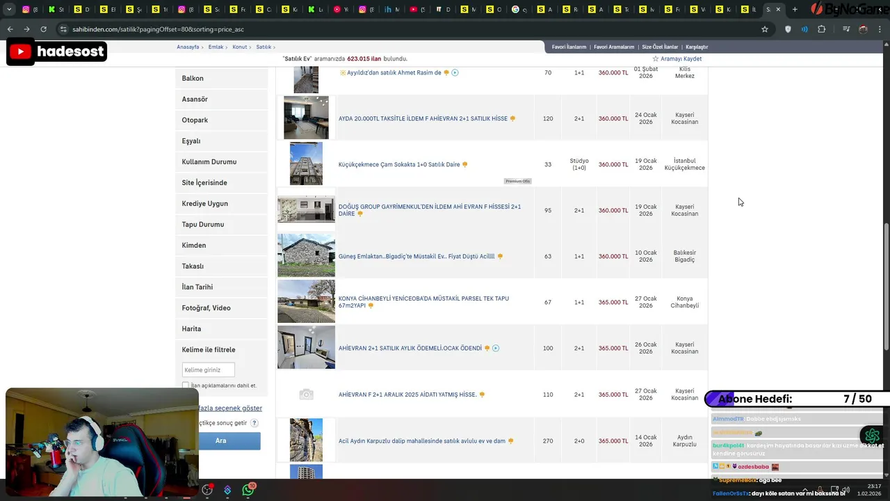The image size is (890, 501).
Task: Expand the Harita filter
Action: pyautogui.click(x=221, y=329)
